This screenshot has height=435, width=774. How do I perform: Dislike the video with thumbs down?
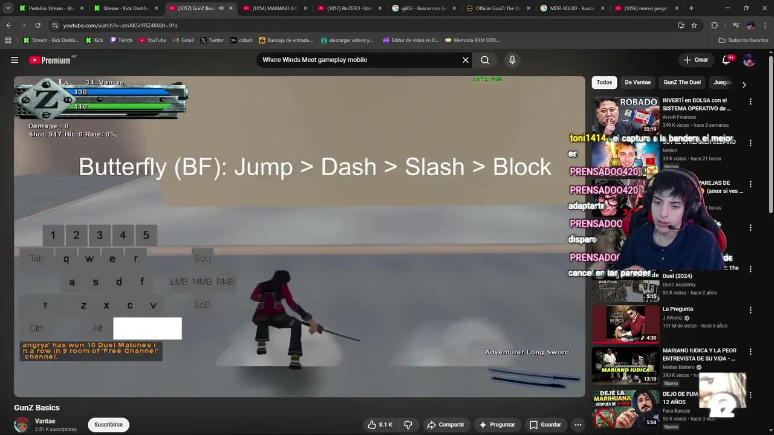408,425
